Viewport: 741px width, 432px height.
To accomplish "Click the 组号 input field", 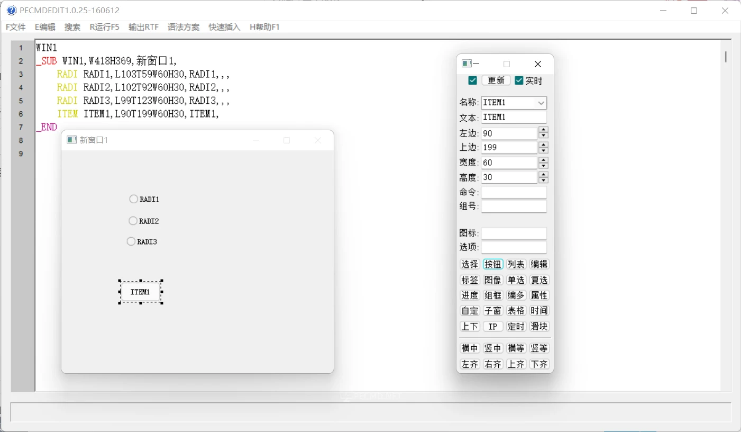I will point(514,206).
